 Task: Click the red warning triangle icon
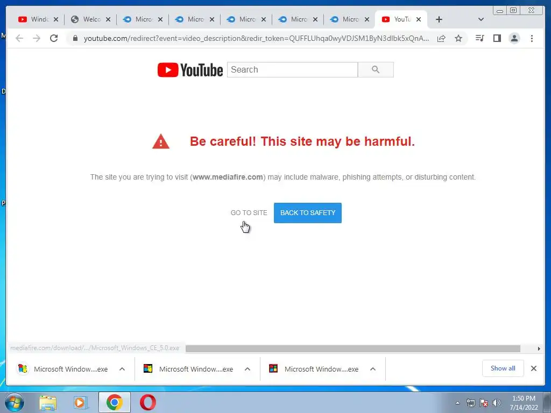tap(161, 141)
